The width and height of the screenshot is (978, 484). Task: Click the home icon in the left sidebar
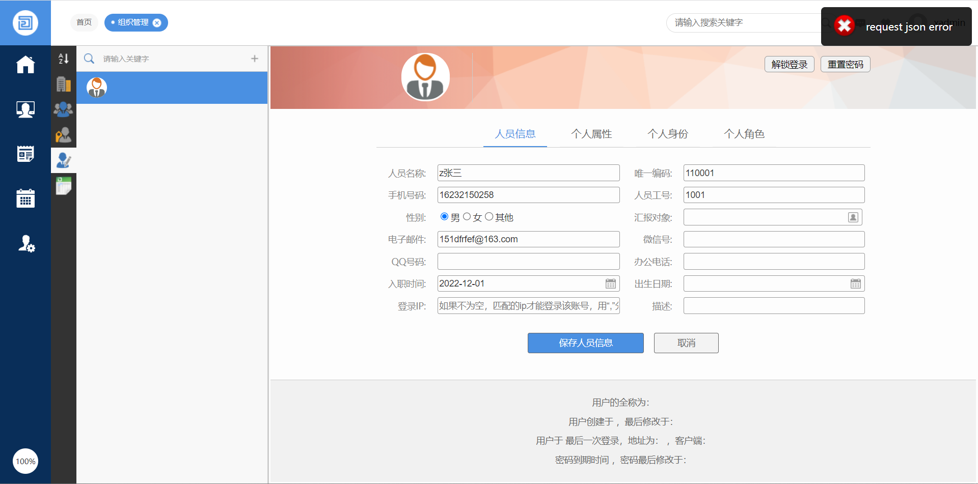(25, 65)
